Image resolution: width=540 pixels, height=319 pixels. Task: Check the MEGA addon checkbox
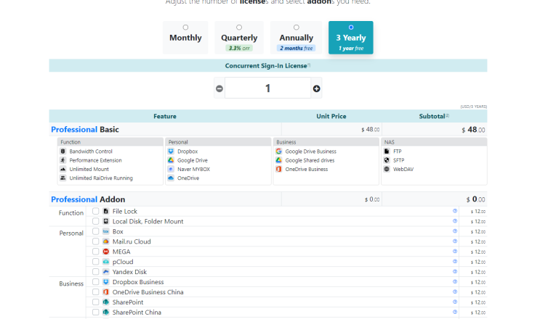click(96, 252)
